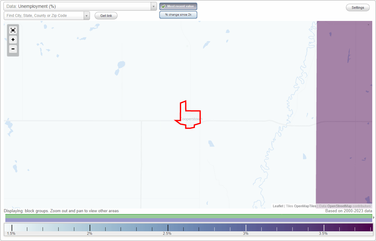
Task: Click the Leaflet attribution link
Action: [278, 206]
